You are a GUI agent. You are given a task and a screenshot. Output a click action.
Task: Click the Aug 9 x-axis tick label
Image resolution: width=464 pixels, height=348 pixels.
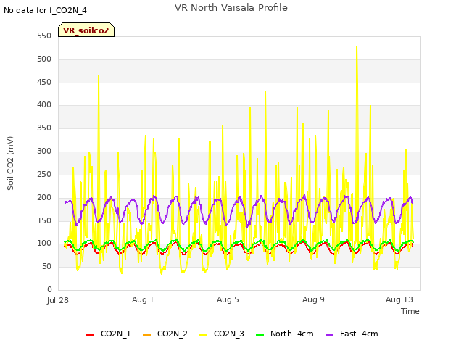(x=313, y=299)
